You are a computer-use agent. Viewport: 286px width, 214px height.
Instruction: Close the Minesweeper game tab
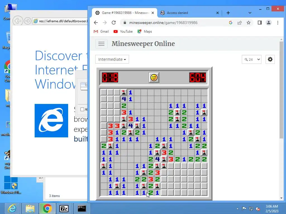point(153,13)
